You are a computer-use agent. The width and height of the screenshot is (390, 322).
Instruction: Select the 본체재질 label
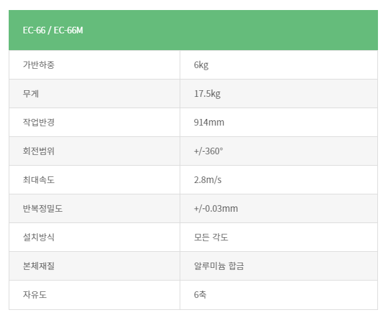pos(39,266)
